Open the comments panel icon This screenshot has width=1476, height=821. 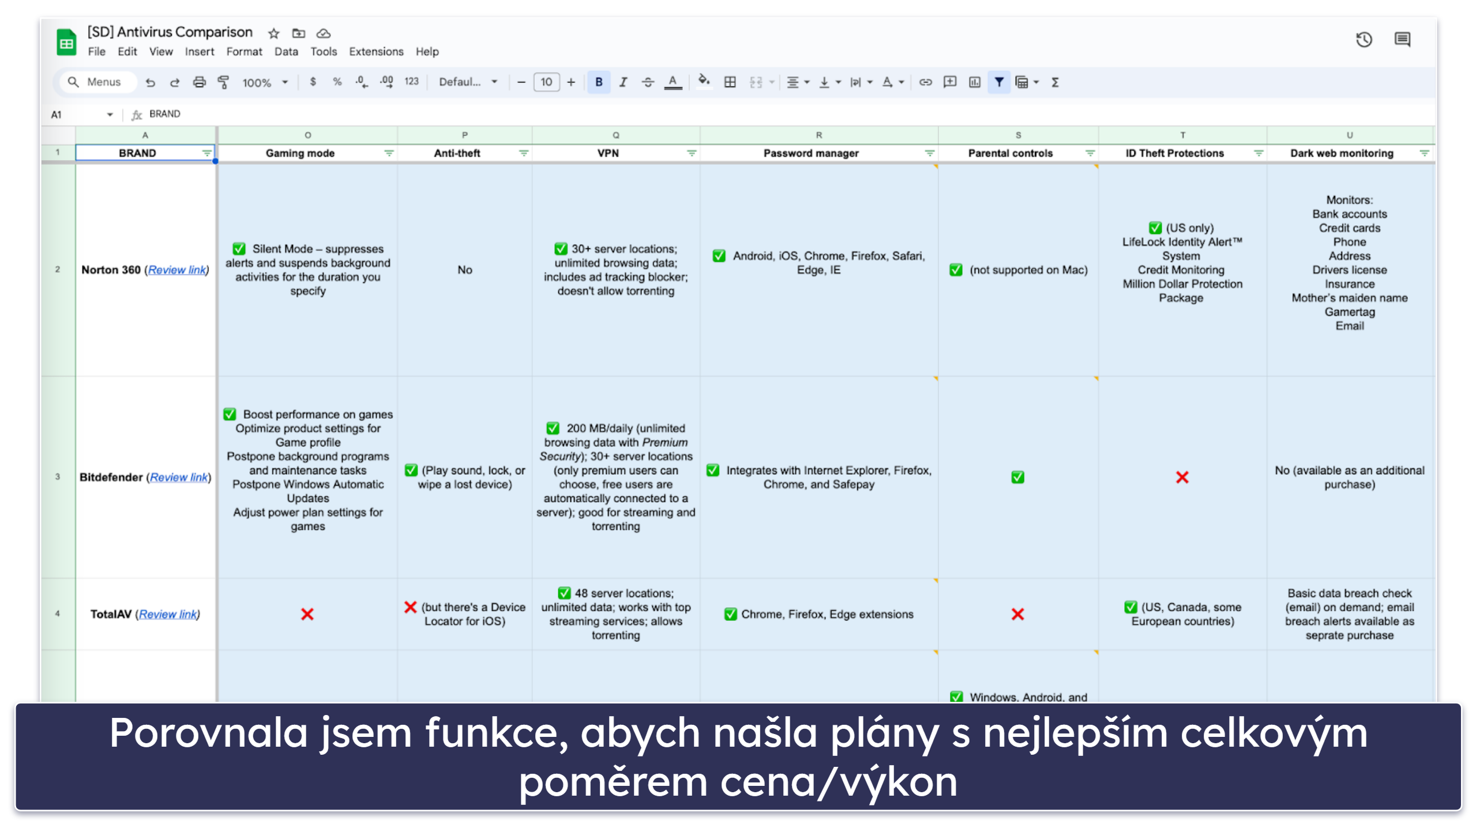1402,40
